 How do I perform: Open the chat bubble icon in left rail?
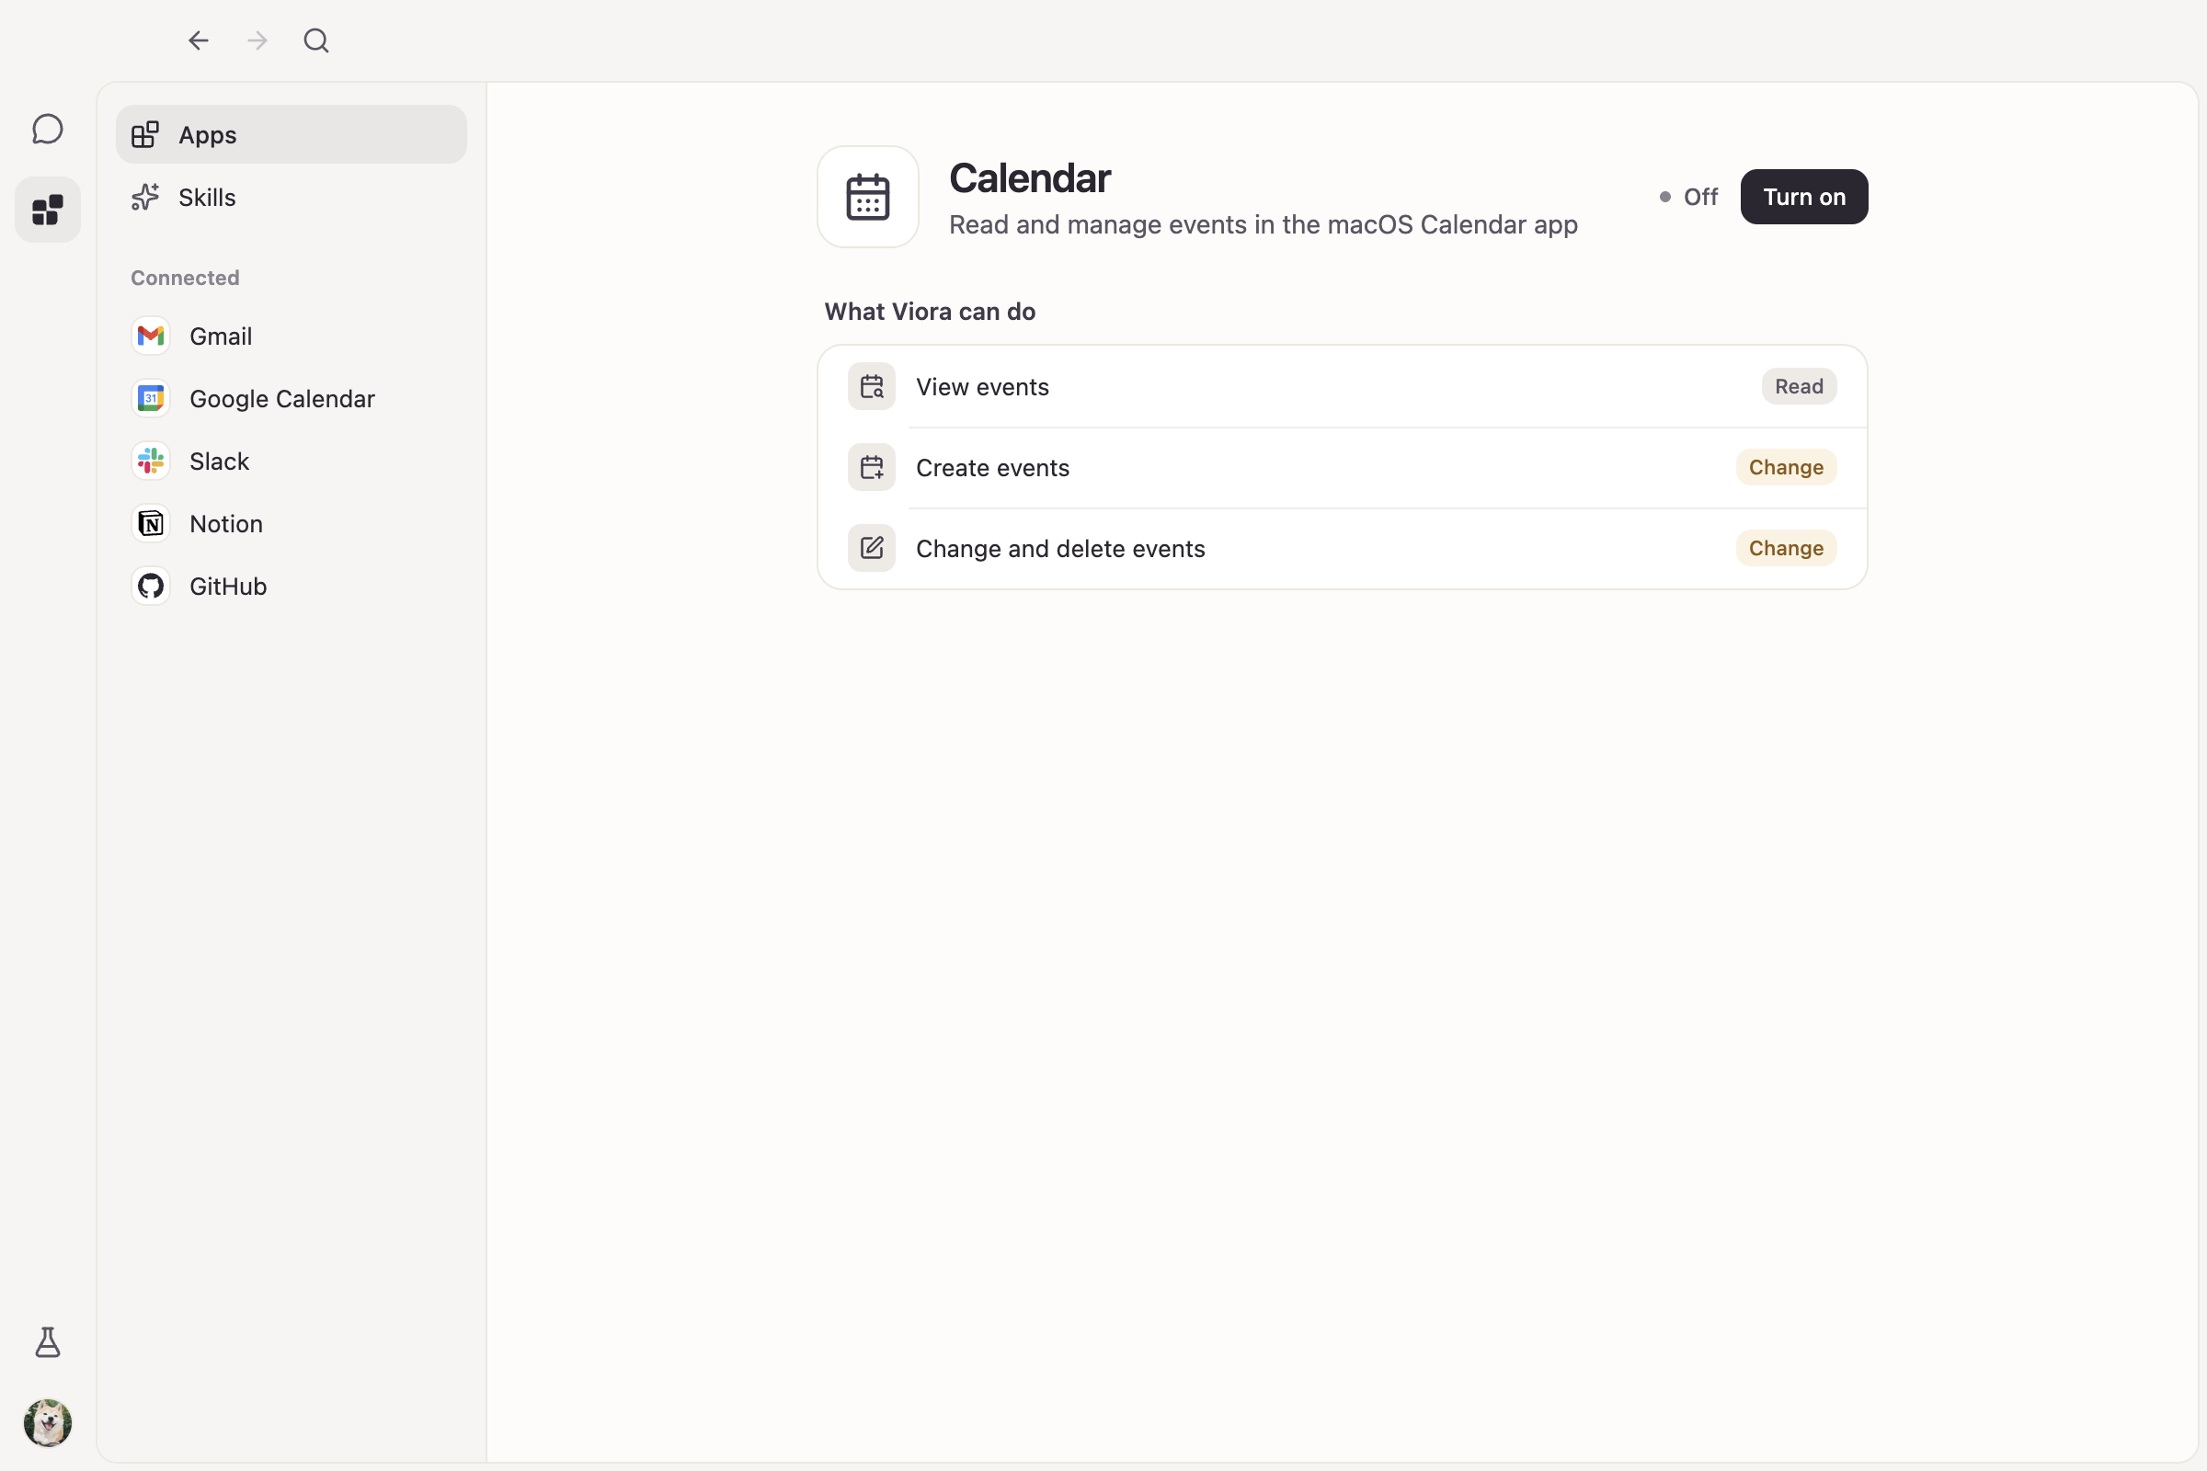coord(48,130)
